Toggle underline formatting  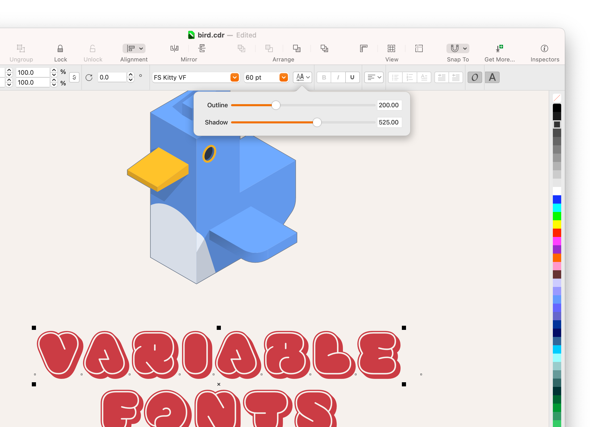[352, 77]
